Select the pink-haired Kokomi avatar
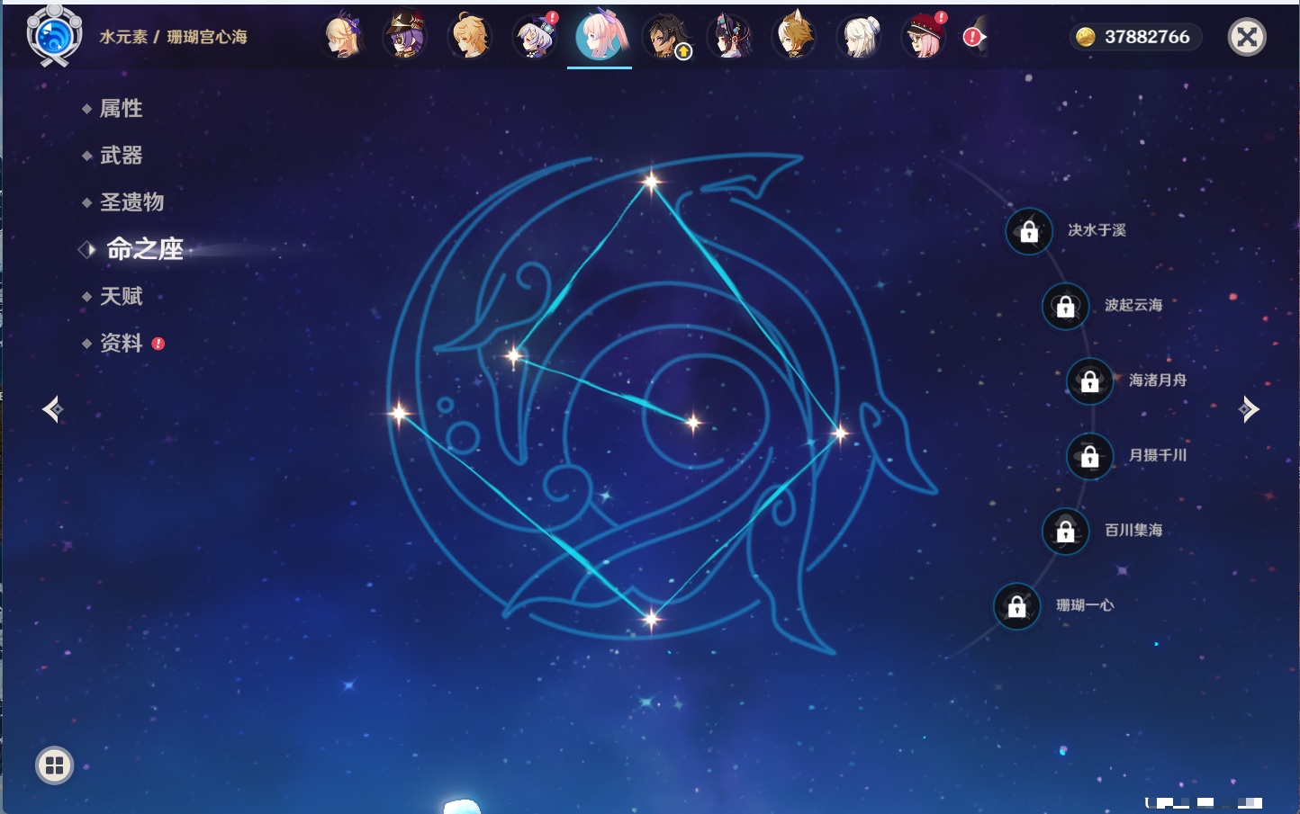The width and height of the screenshot is (1300, 814). click(600, 36)
